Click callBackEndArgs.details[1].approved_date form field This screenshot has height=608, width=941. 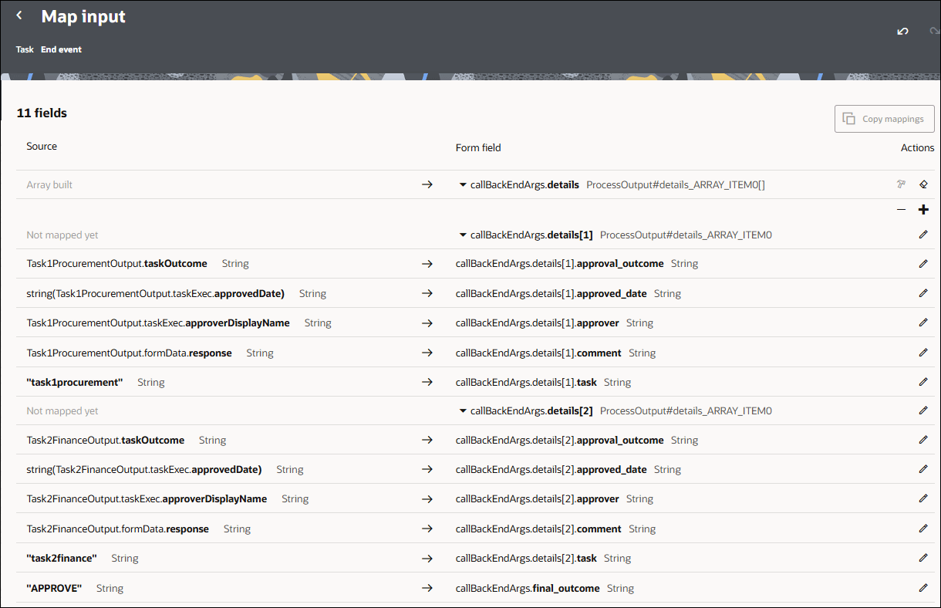pos(551,293)
